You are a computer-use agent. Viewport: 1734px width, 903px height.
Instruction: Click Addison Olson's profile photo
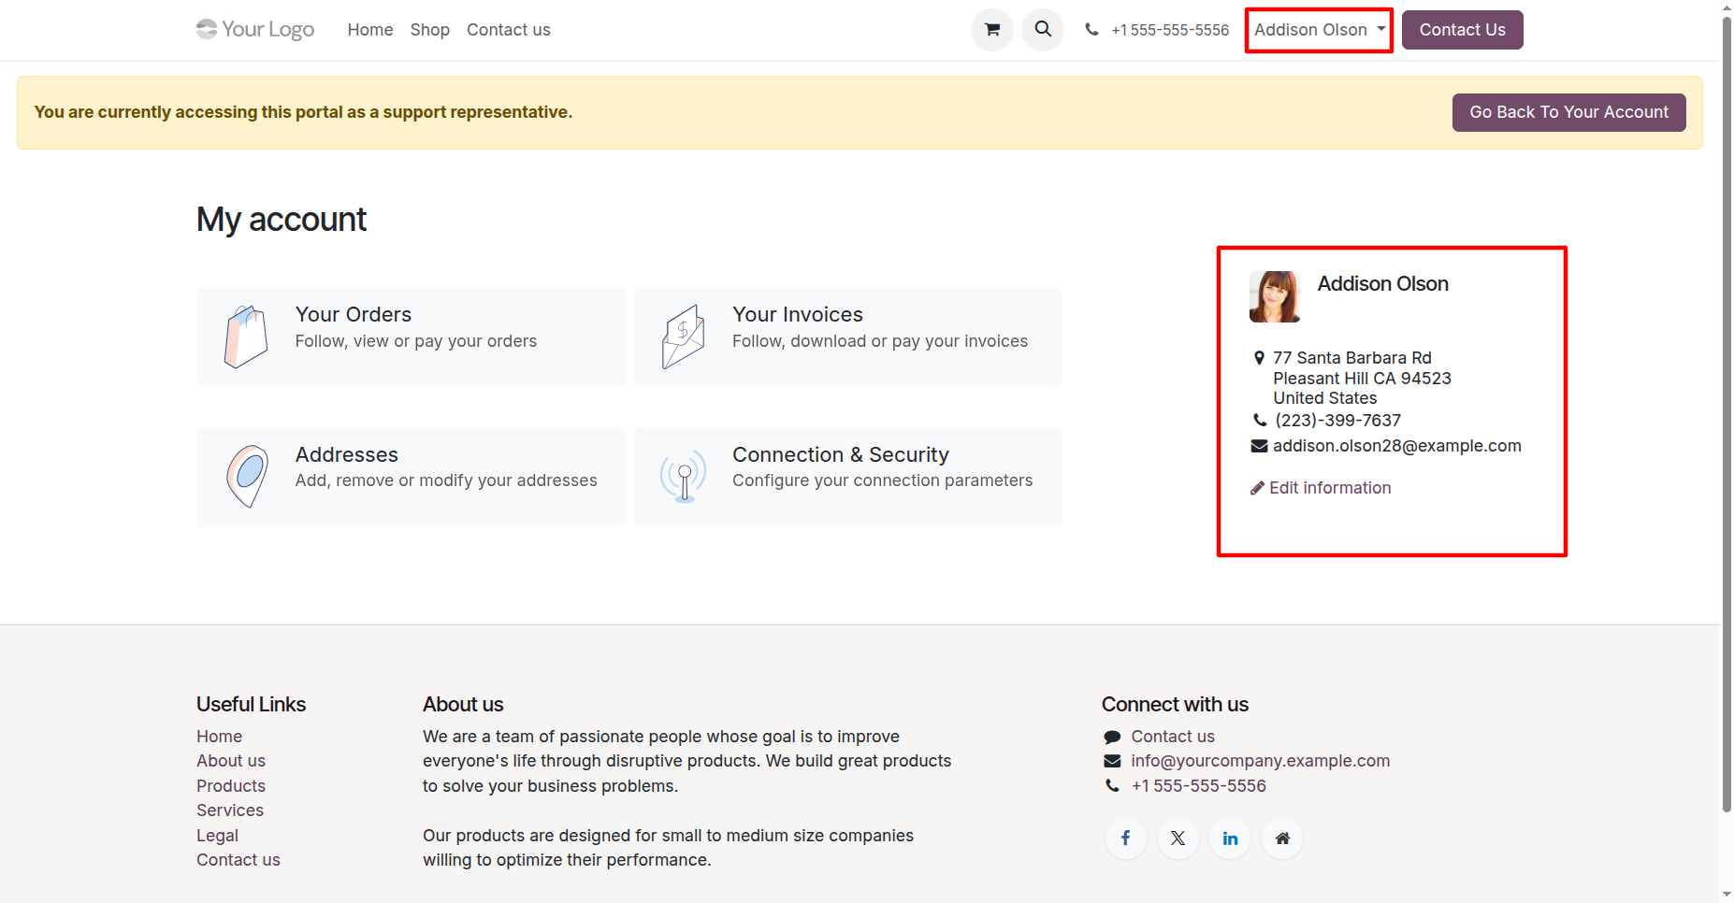[x=1275, y=296]
